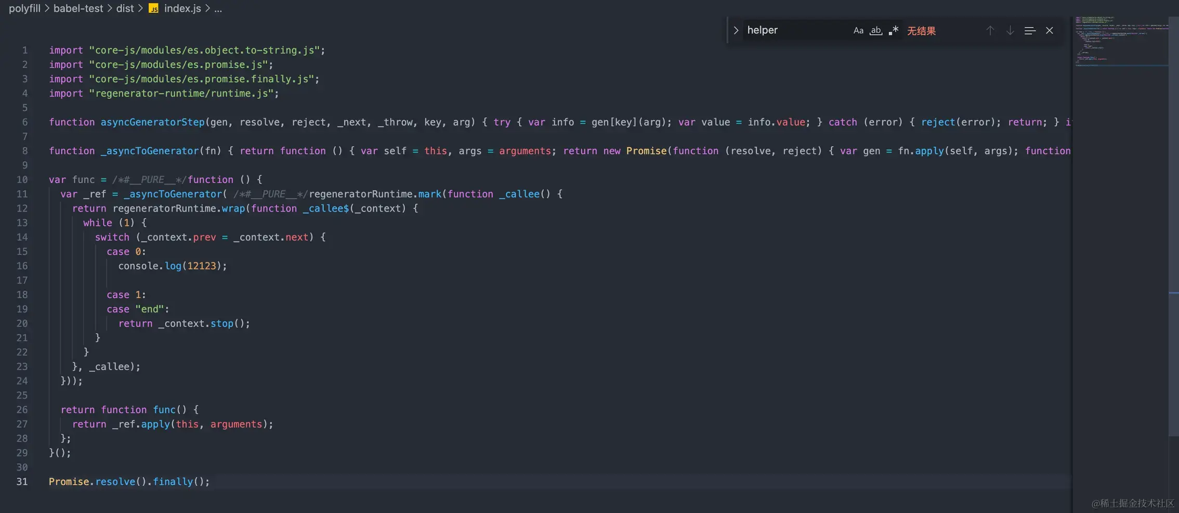This screenshot has height=513, width=1179.
Task: Open the babel-test breadcrumb dropdown
Action: click(78, 8)
